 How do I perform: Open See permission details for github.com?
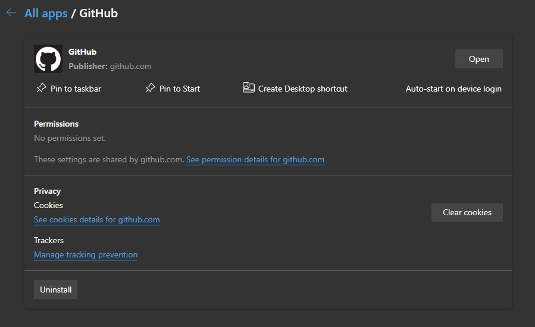tap(255, 159)
